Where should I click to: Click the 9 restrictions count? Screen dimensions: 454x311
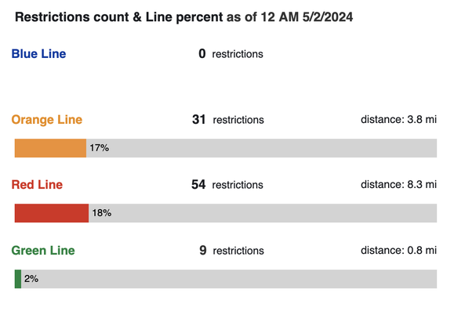click(x=231, y=250)
